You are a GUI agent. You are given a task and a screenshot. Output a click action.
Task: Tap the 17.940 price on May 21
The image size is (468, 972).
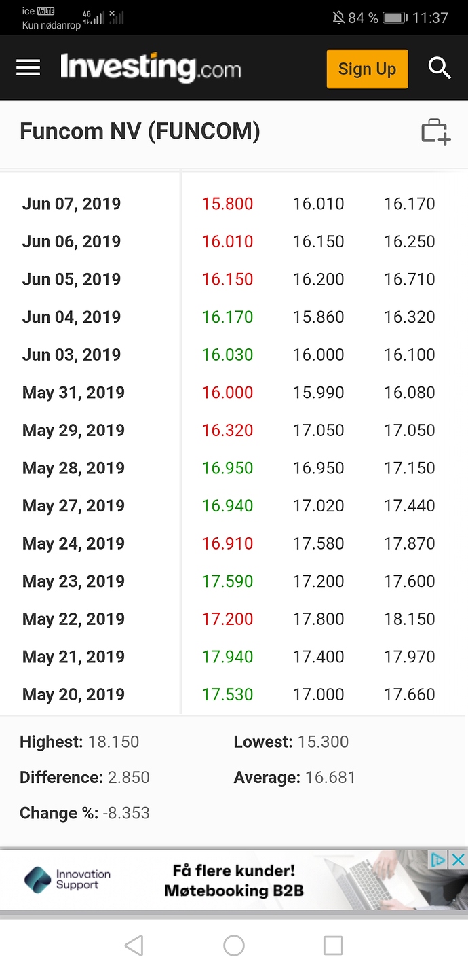point(227,657)
